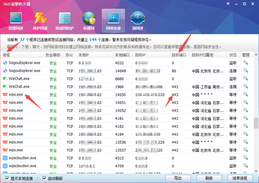Manage wps.exe port 14051 connection
259x183 pixels.
tap(246, 102)
